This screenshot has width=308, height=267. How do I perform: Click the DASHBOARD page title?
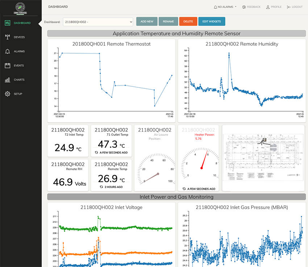[x=58, y=7]
